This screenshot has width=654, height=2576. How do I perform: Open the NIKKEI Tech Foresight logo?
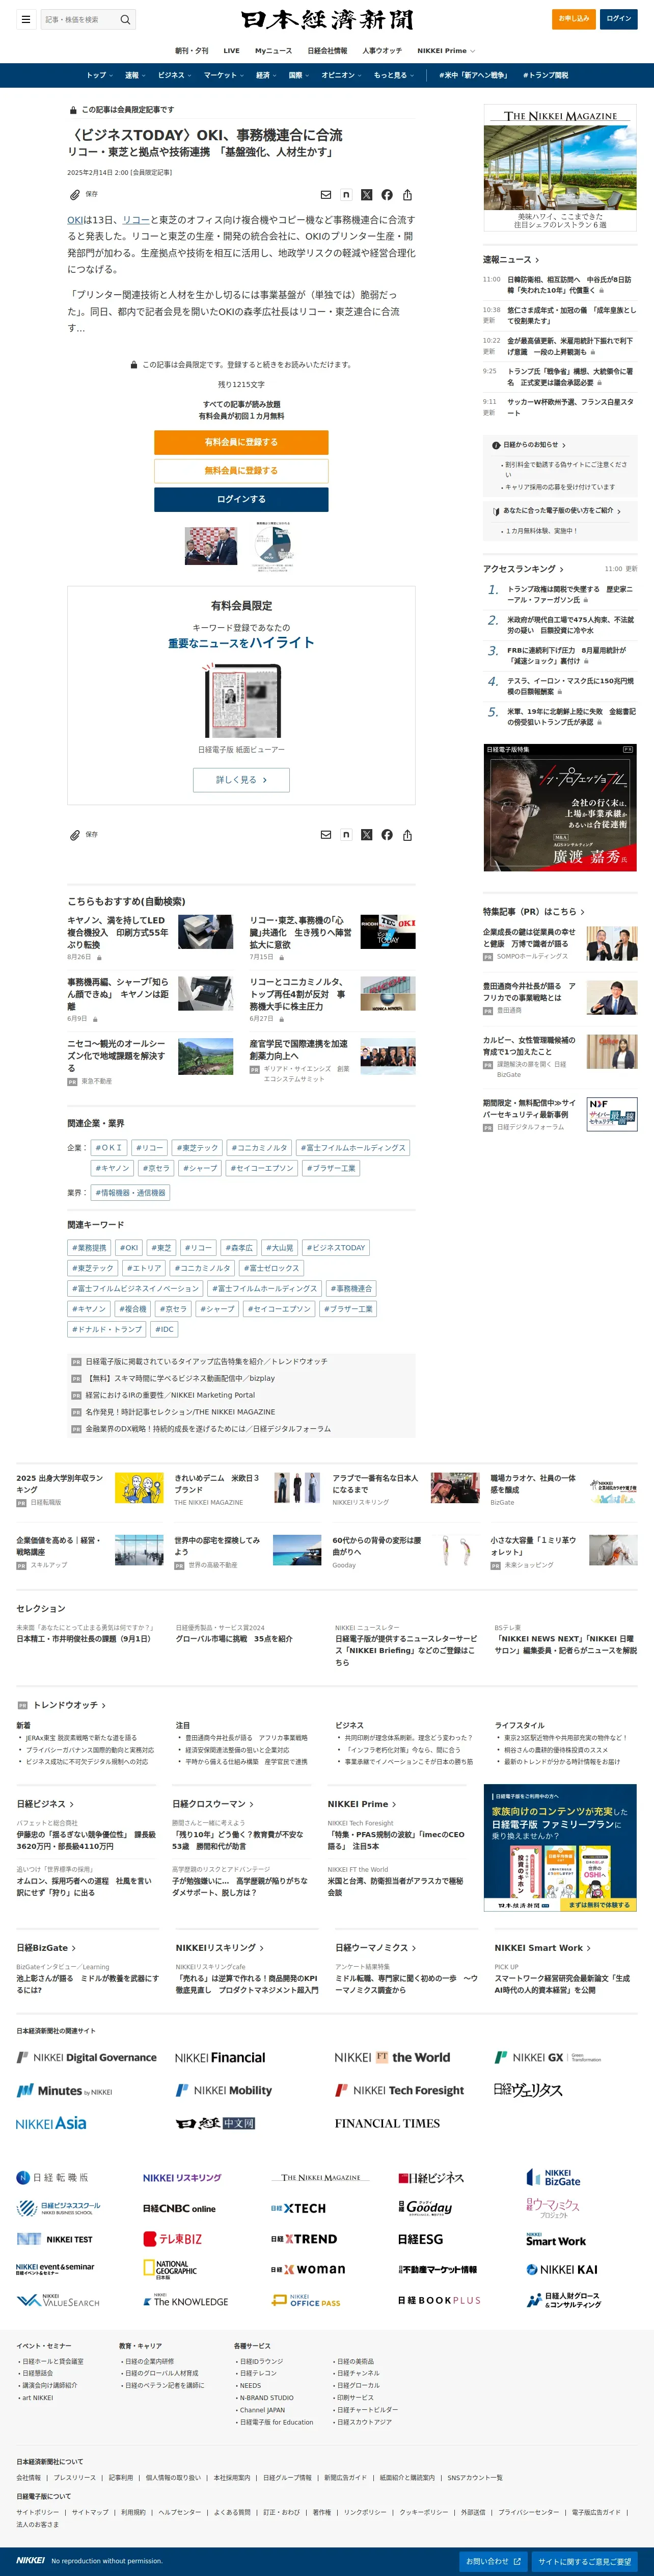tap(399, 2090)
